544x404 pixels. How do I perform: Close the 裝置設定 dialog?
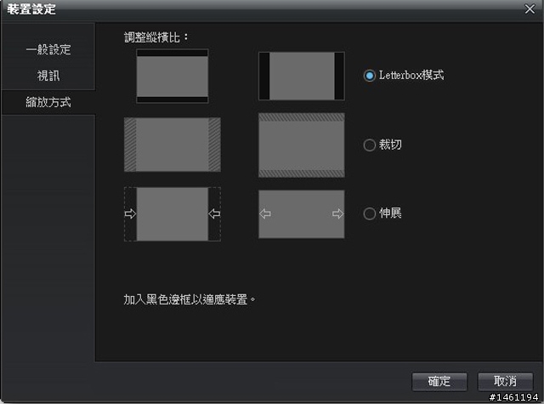pos(530,9)
